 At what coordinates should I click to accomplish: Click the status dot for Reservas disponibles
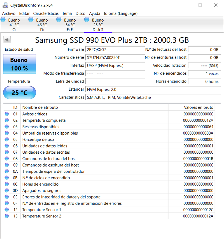pyautogui.click(x=6, y=127)
